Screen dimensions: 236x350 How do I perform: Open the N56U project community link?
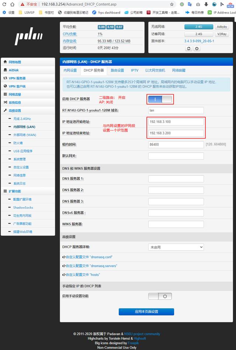(x=142, y=334)
